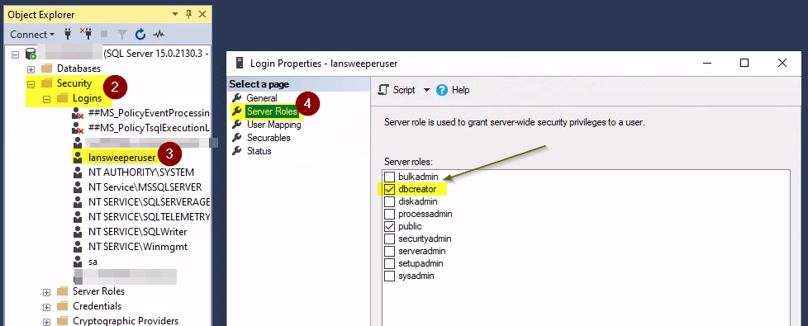Click the Filter funnel icon
Screen dimensions: 808x326
tap(121, 35)
